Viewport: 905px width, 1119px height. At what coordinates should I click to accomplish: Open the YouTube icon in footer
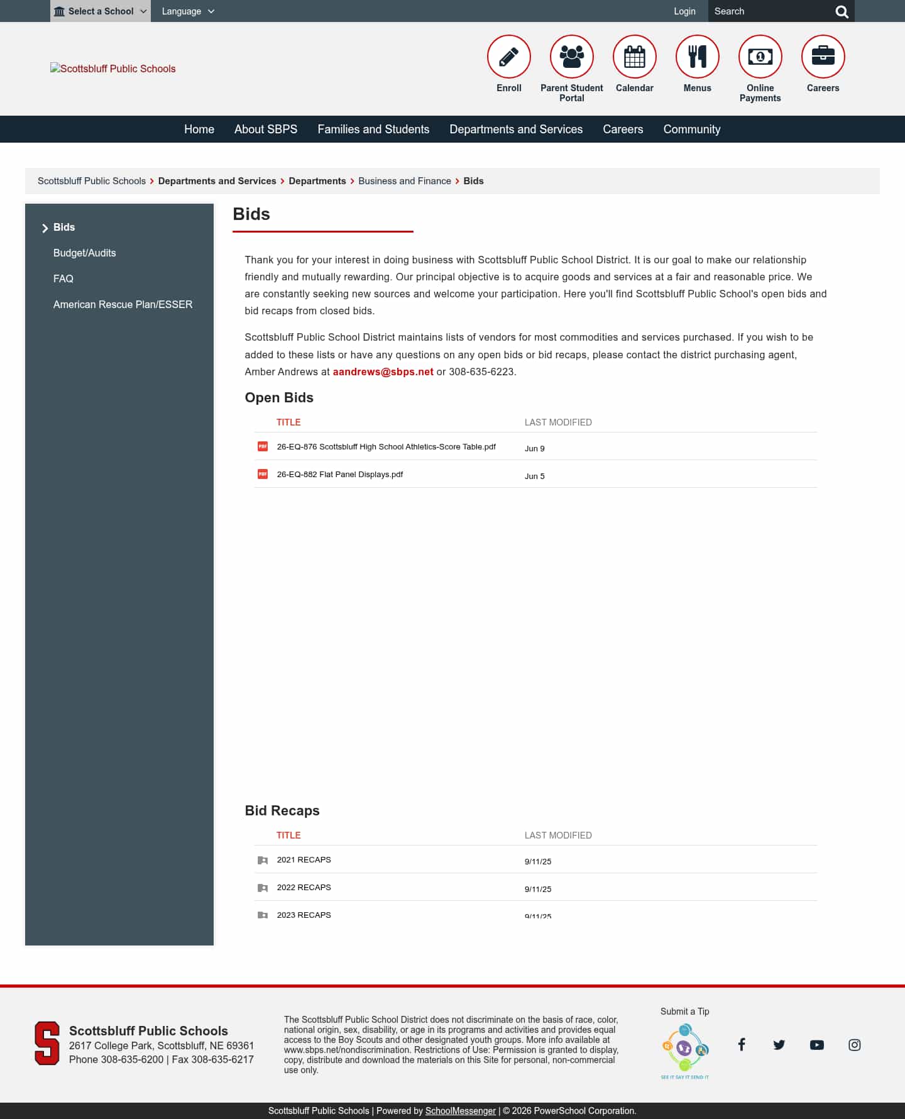click(x=817, y=1045)
